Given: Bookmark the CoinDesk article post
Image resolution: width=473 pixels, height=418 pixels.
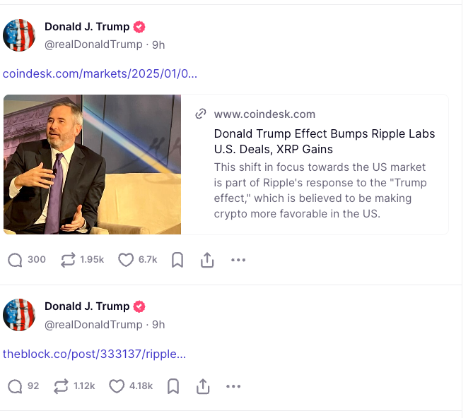Looking at the screenshot, I should click(177, 260).
